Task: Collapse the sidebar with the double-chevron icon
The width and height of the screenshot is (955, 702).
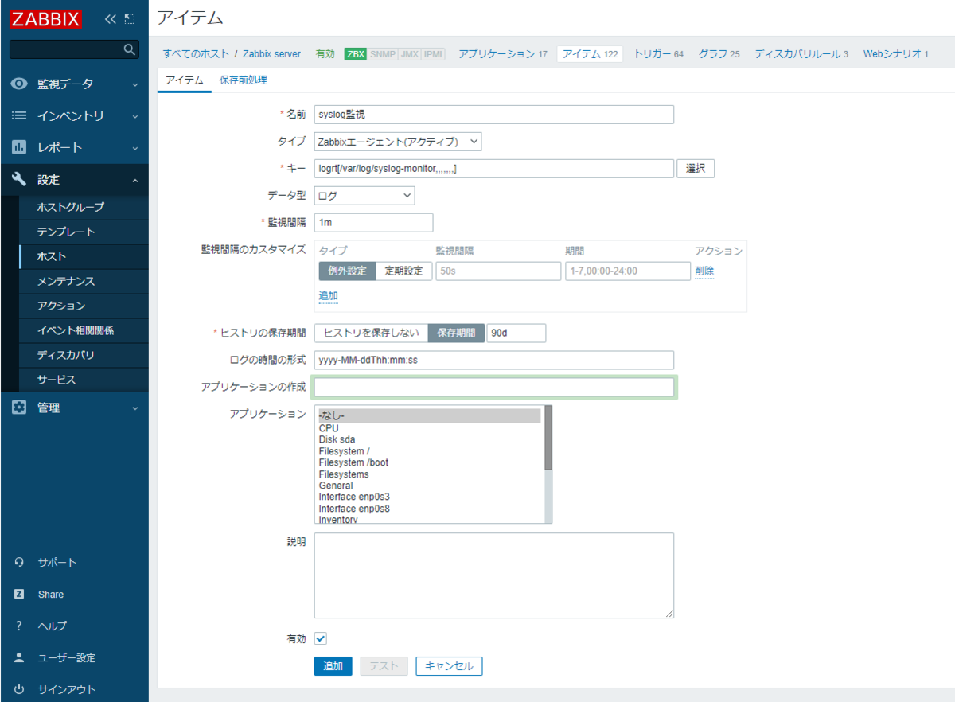Action: click(111, 18)
